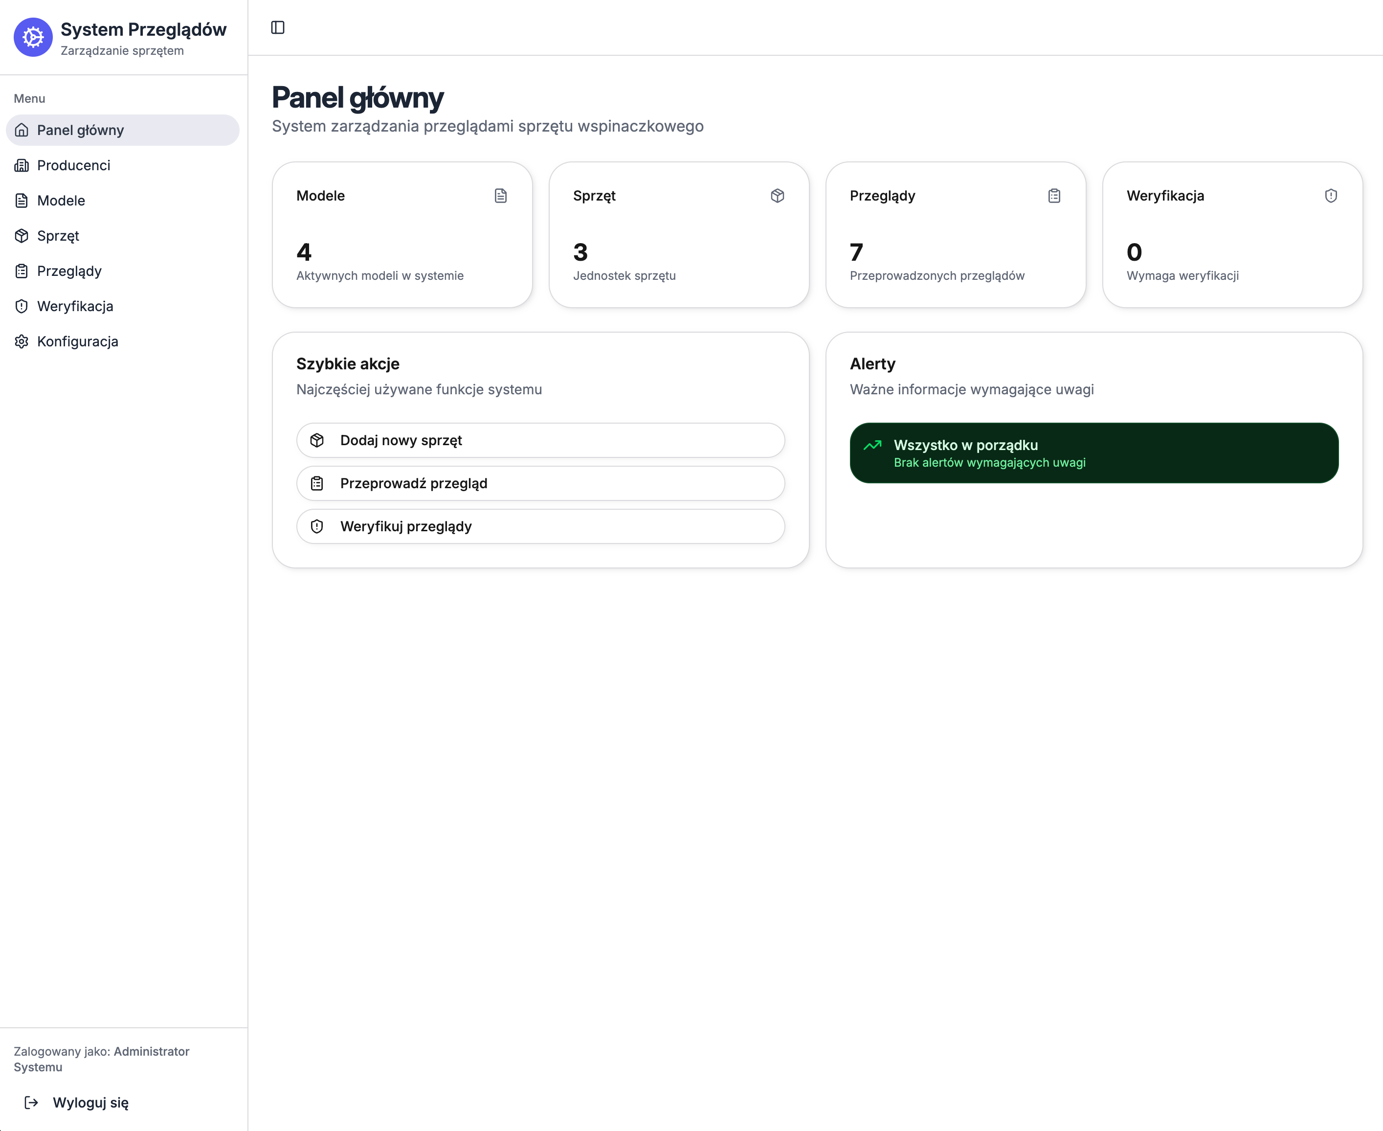Click the System Przeglądów gear logo
The image size is (1383, 1131).
pyautogui.click(x=33, y=37)
